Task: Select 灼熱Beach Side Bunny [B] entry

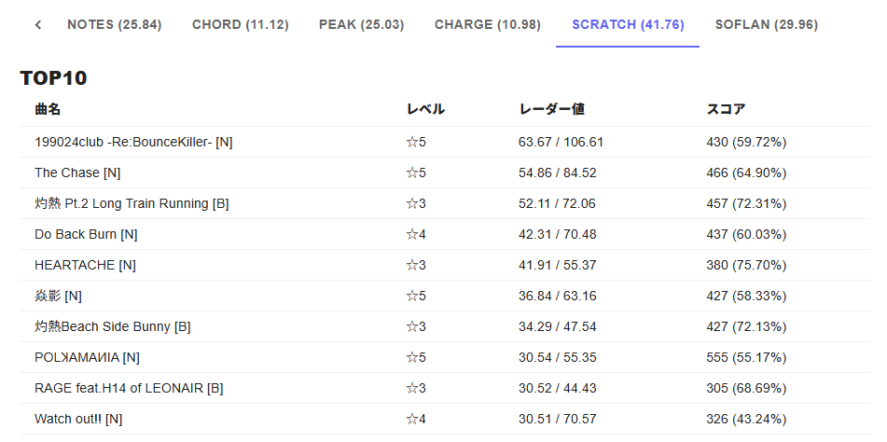Action: coord(112,326)
